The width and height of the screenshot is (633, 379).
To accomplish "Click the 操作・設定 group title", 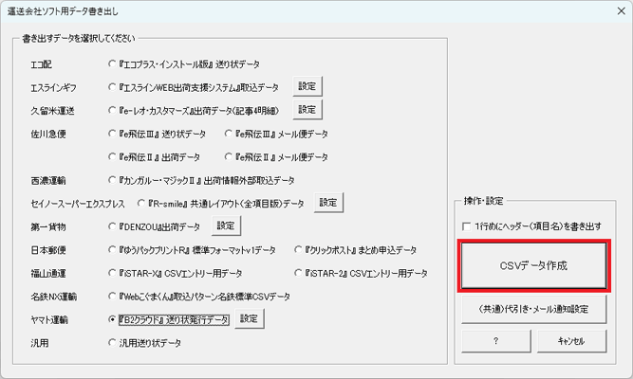I will 484,201.
